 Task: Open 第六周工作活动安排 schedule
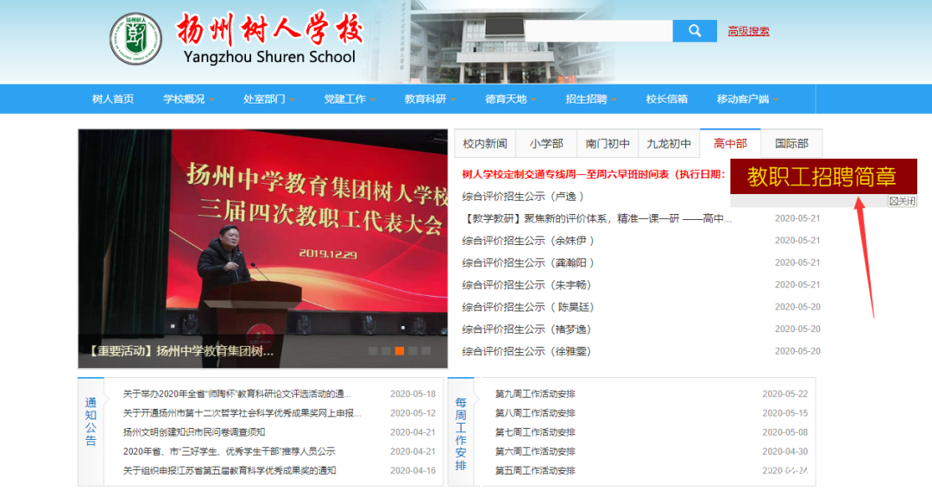tap(535, 451)
